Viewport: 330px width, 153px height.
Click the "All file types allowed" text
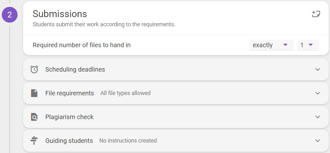coord(125,93)
